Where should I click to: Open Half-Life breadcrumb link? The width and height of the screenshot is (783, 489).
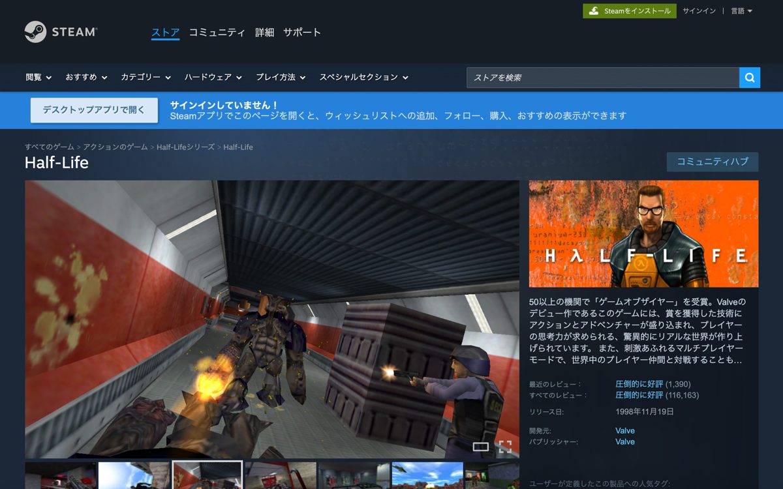pos(238,147)
